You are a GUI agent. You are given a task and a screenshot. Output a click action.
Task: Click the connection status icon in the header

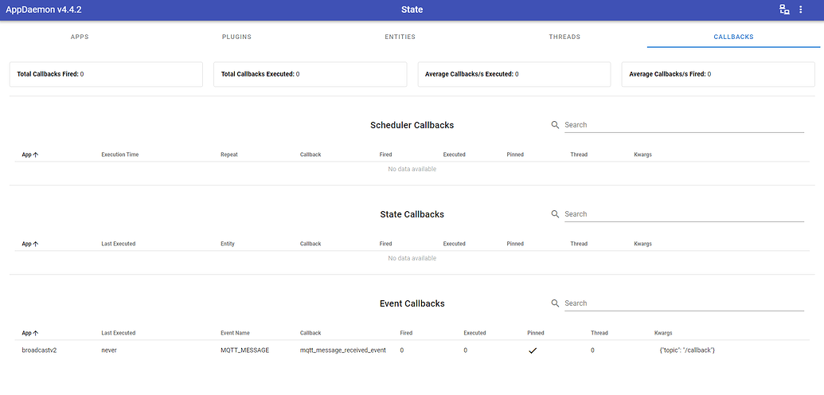(784, 10)
